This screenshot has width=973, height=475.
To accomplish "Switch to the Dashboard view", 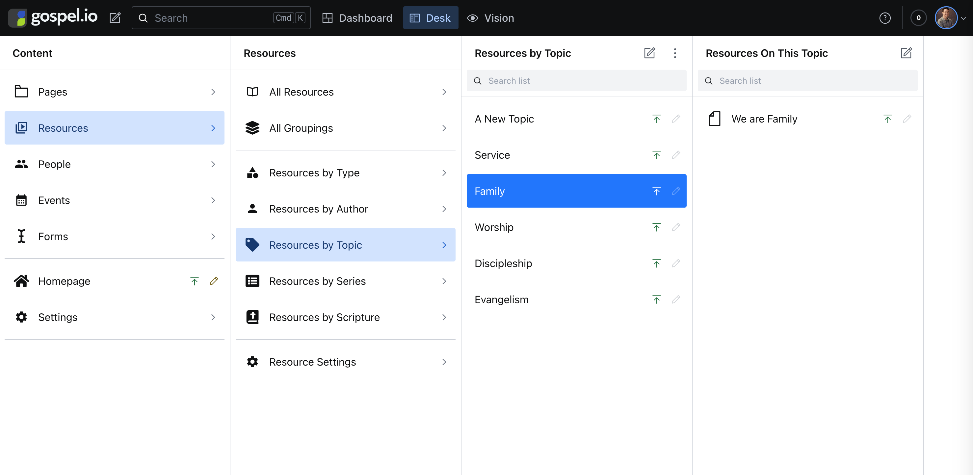I will point(357,18).
